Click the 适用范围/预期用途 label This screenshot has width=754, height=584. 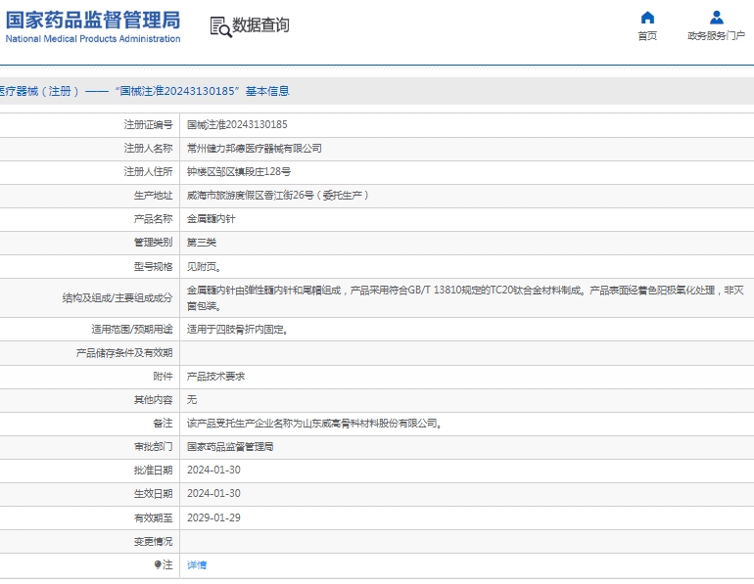click(132, 330)
